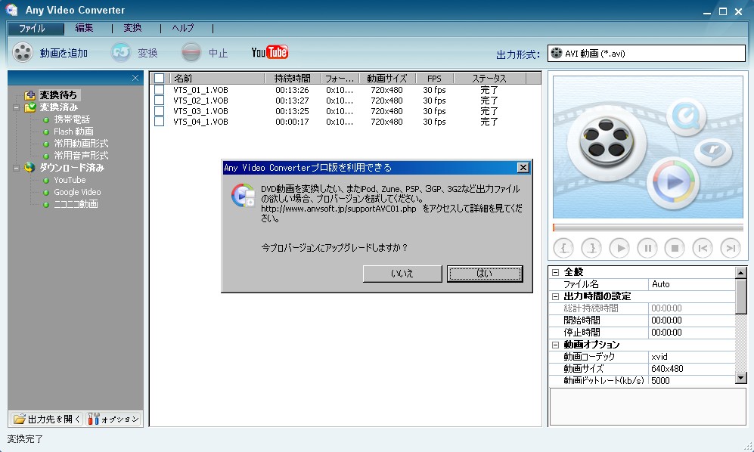Open output folder via 出力先を開く
The width and height of the screenshot is (754, 452).
47,419
